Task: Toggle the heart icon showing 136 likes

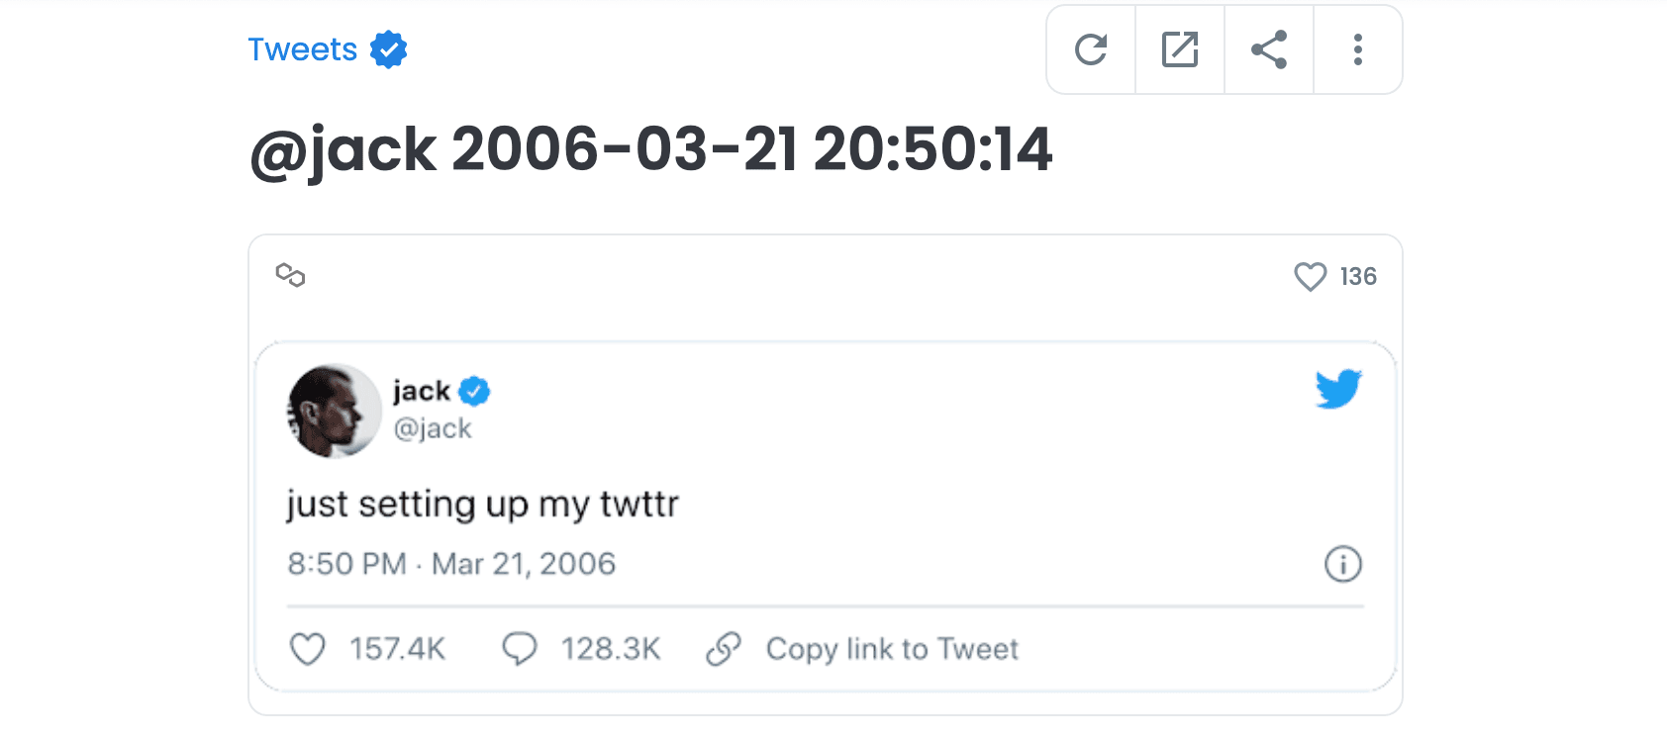Action: click(x=1311, y=277)
